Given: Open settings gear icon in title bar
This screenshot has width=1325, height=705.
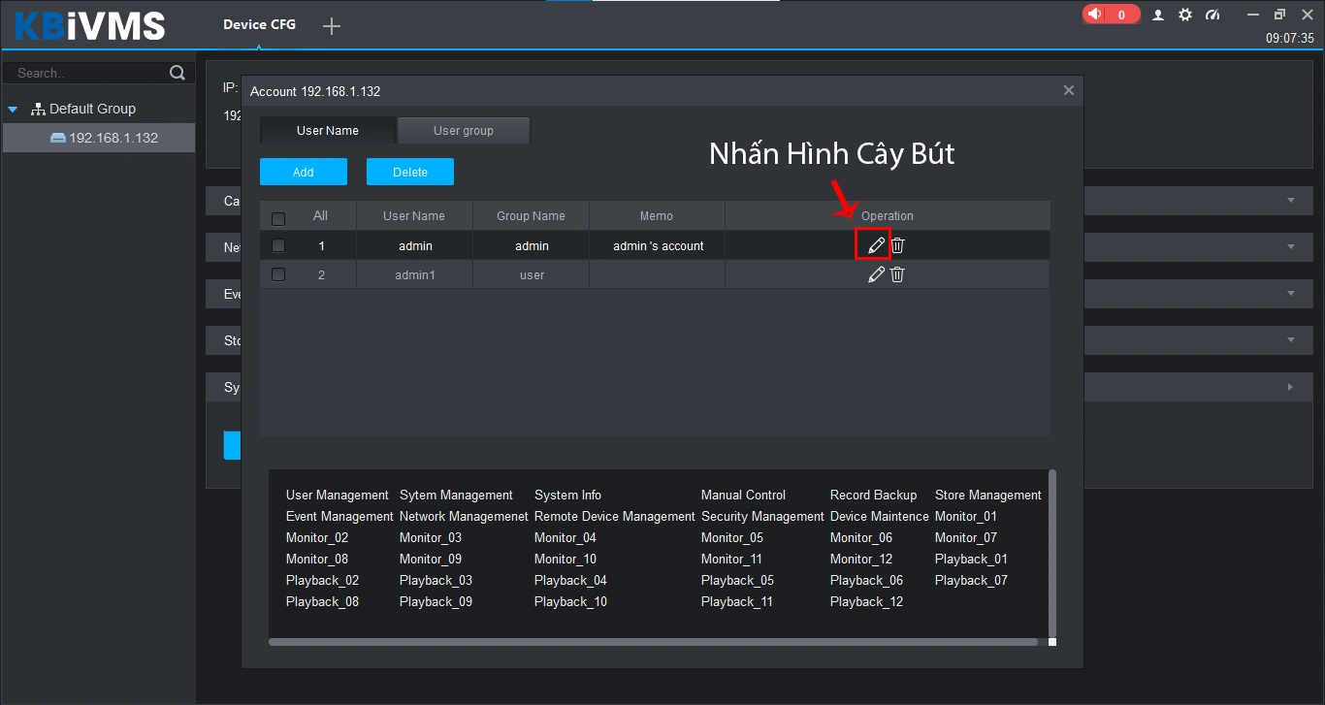Looking at the screenshot, I should 1185,16.
